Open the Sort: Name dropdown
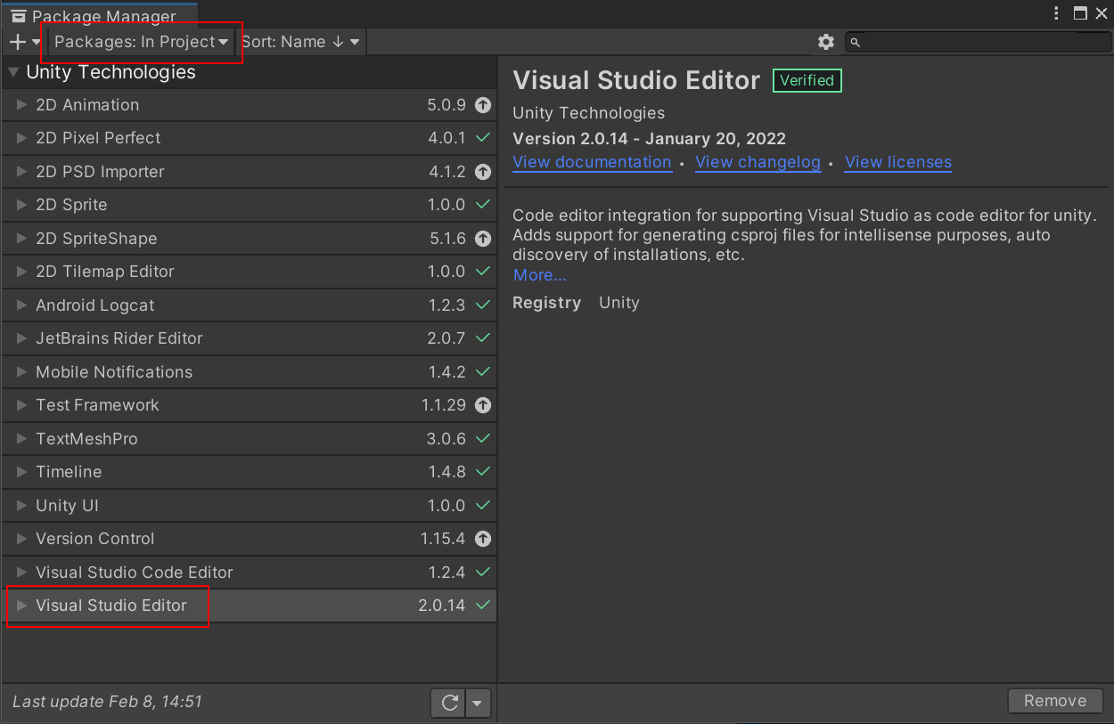The height and width of the screenshot is (724, 1114). [300, 42]
